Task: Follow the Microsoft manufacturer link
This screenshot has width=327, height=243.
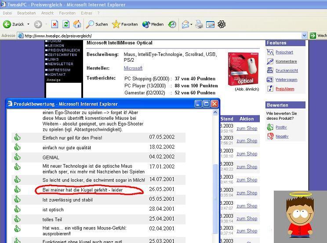Action: (x=133, y=68)
